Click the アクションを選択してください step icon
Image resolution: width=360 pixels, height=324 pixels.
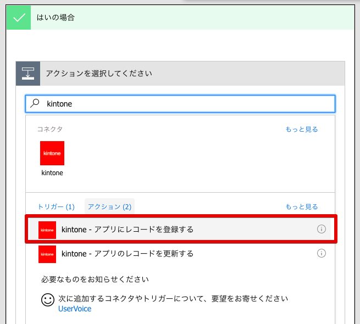[28, 74]
